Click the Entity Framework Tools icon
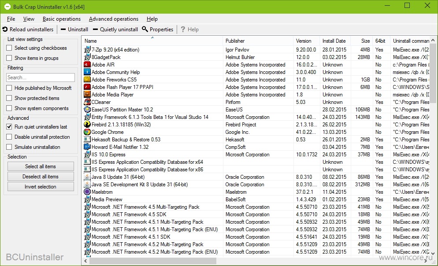 tap(87, 117)
